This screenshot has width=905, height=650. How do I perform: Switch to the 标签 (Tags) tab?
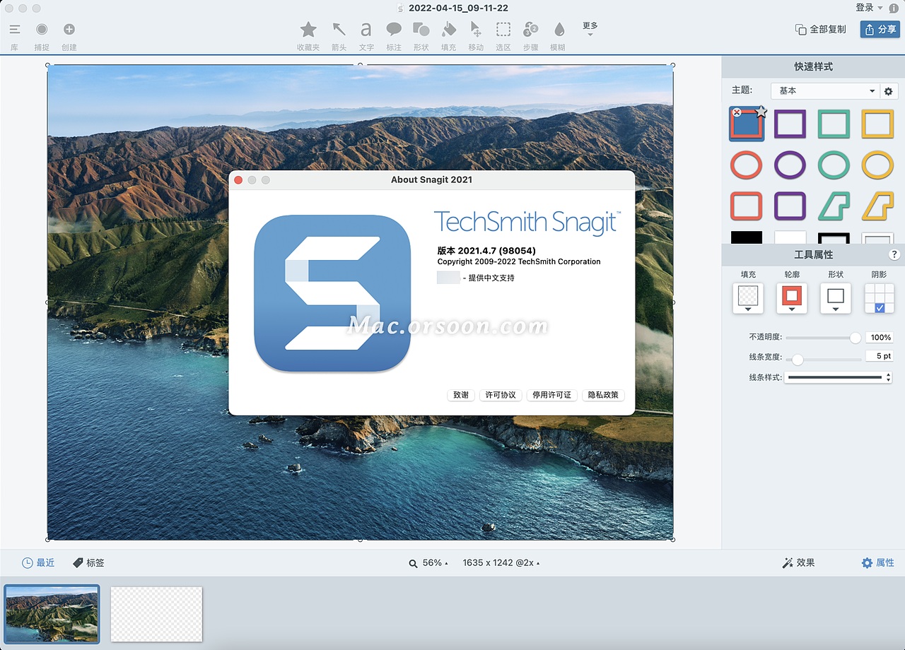pyautogui.click(x=88, y=562)
